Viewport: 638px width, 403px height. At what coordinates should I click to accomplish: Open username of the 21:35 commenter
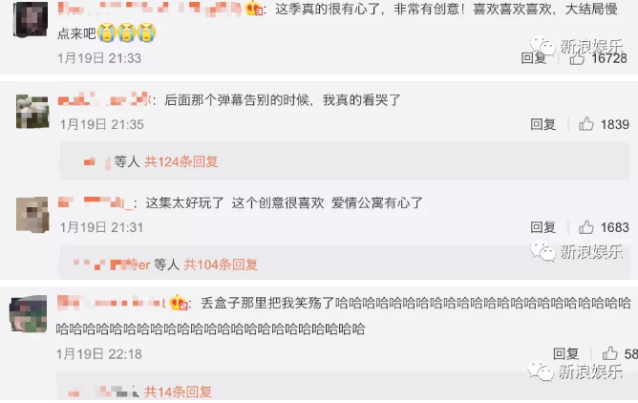[x=105, y=99]
